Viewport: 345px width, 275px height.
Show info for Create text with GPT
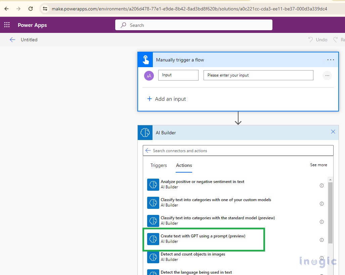pyautogui.click(x=321, y=240)
